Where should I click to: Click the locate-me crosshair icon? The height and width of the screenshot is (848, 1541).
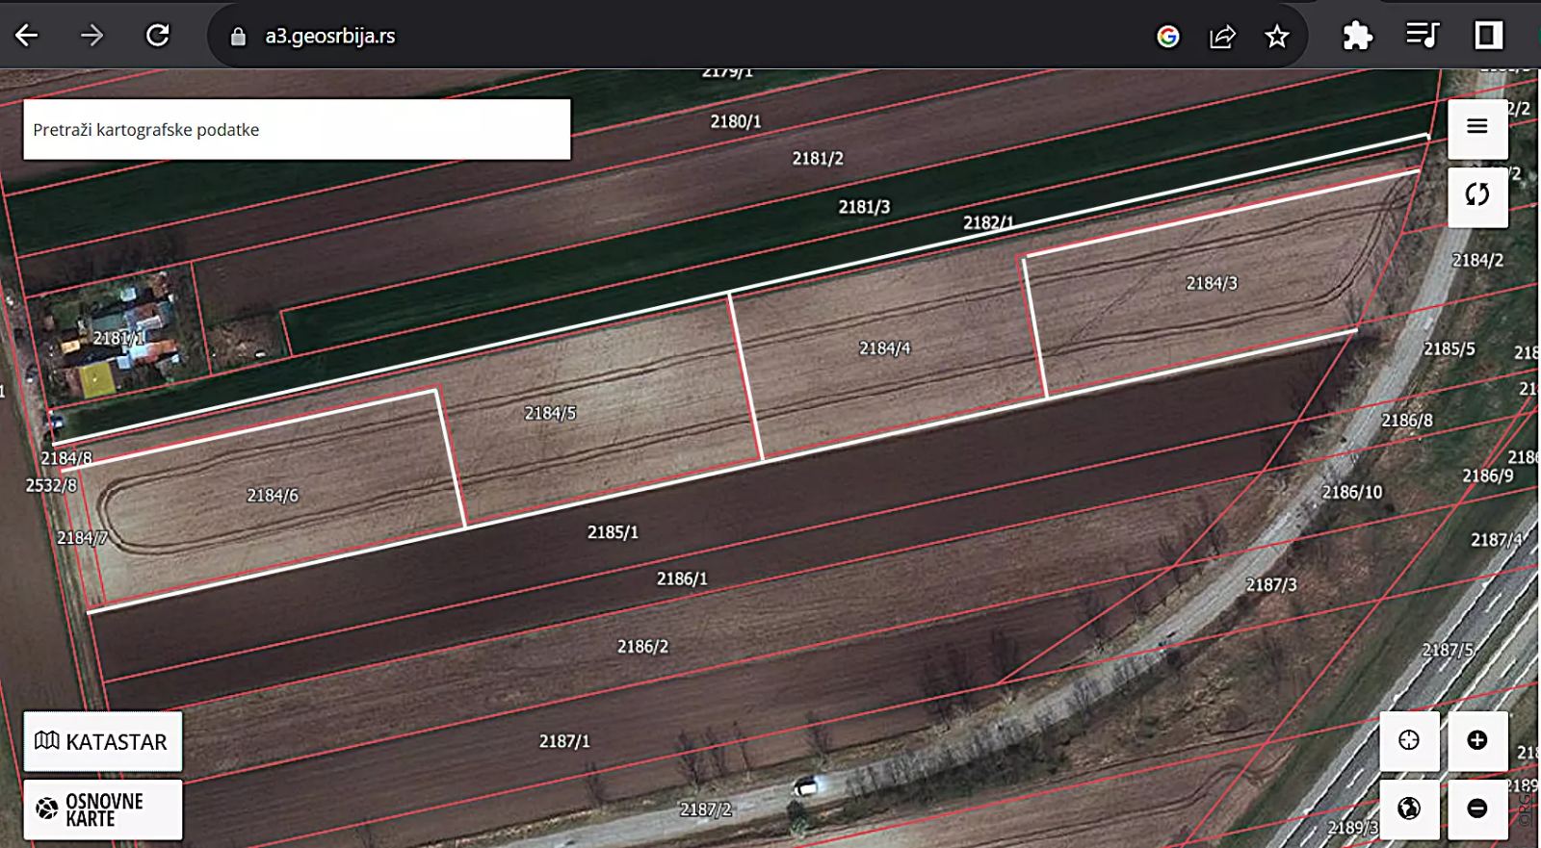point(1409,740)
